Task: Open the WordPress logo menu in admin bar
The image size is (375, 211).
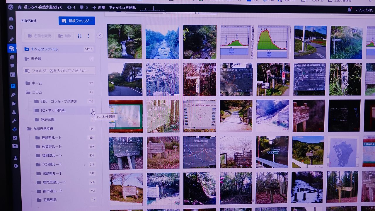Action: tap(11, 7)
